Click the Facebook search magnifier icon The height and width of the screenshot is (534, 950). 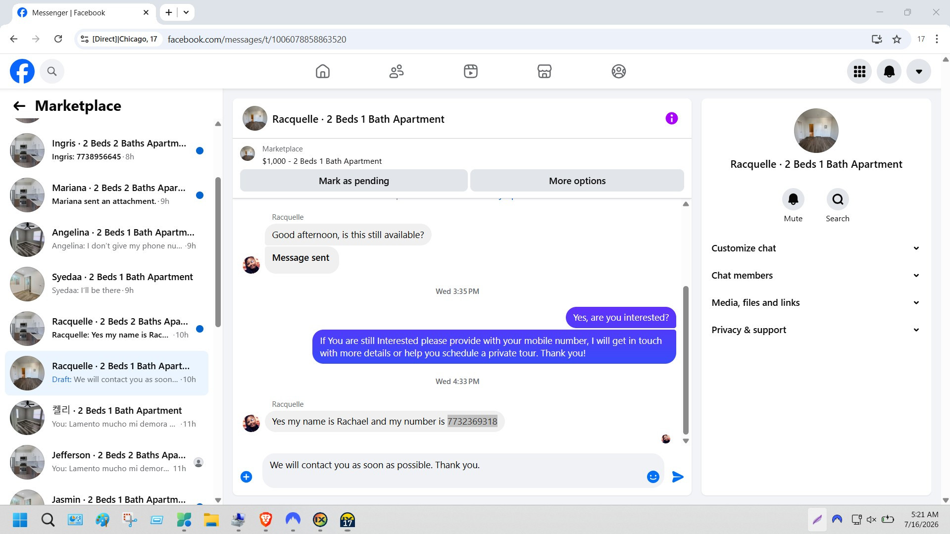click(52, 71)
